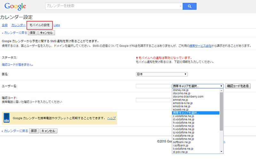Select di.pdx.ne.jp from carrier list
256x162 pixels.
(x=196, y=152)
